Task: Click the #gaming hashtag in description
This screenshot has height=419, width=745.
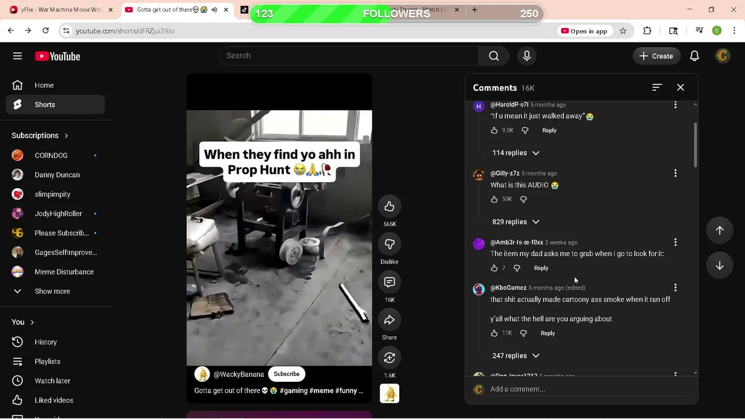Action: pyautogui.click(x=293, y=390)
